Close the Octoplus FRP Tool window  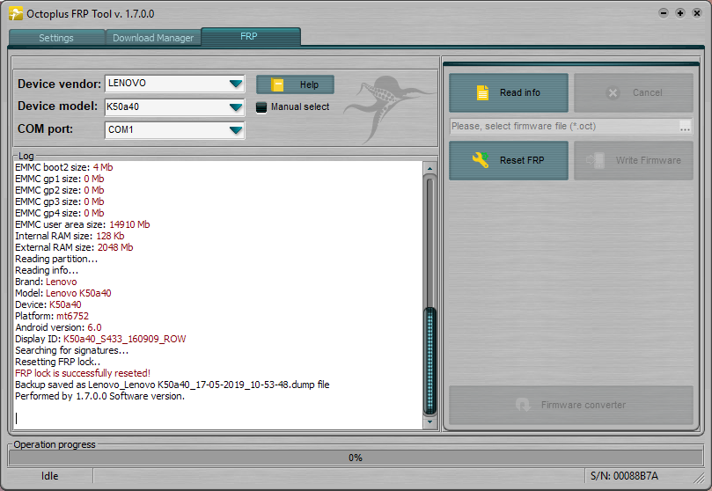click(697, 13)
